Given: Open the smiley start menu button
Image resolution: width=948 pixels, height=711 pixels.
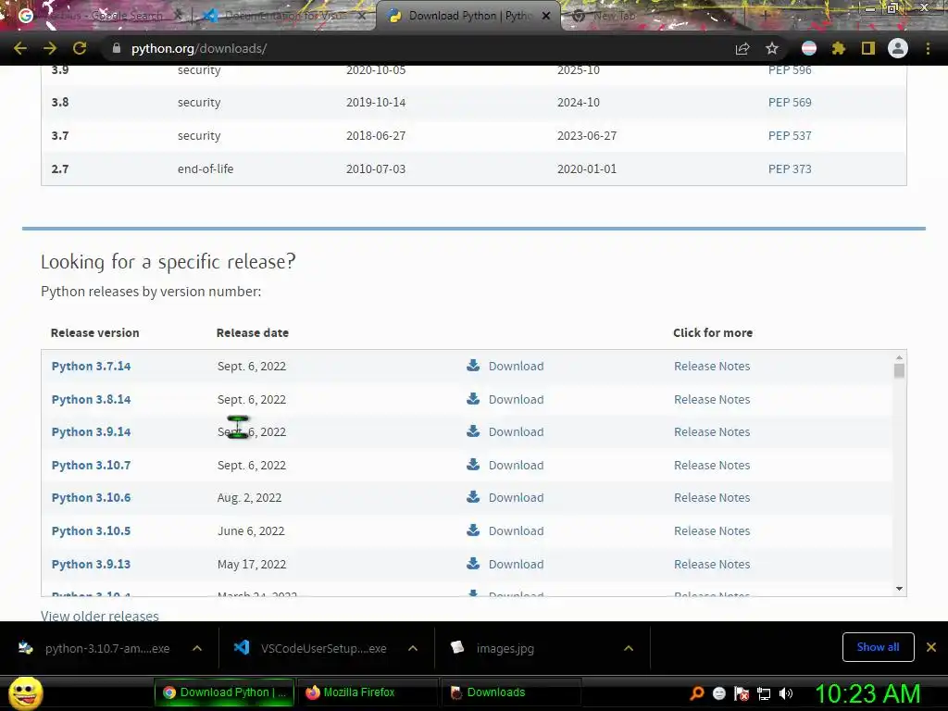Looking at the screenshot, I should (25, 692).
